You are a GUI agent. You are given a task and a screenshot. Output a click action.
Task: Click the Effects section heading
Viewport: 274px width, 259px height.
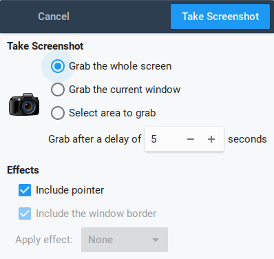pyautogui.click(x=23, y=170)
